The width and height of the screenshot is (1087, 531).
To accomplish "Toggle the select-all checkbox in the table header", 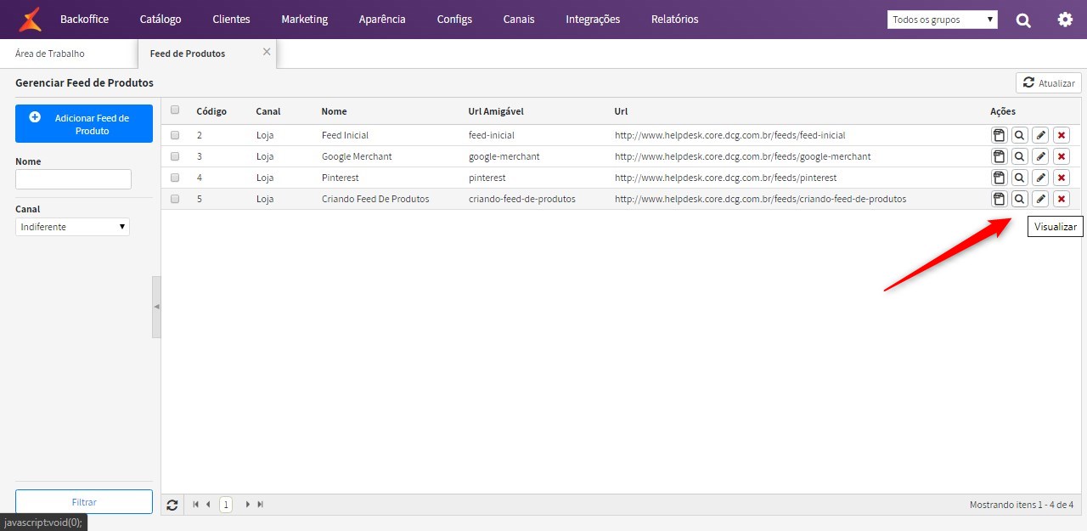I will 175,110.
